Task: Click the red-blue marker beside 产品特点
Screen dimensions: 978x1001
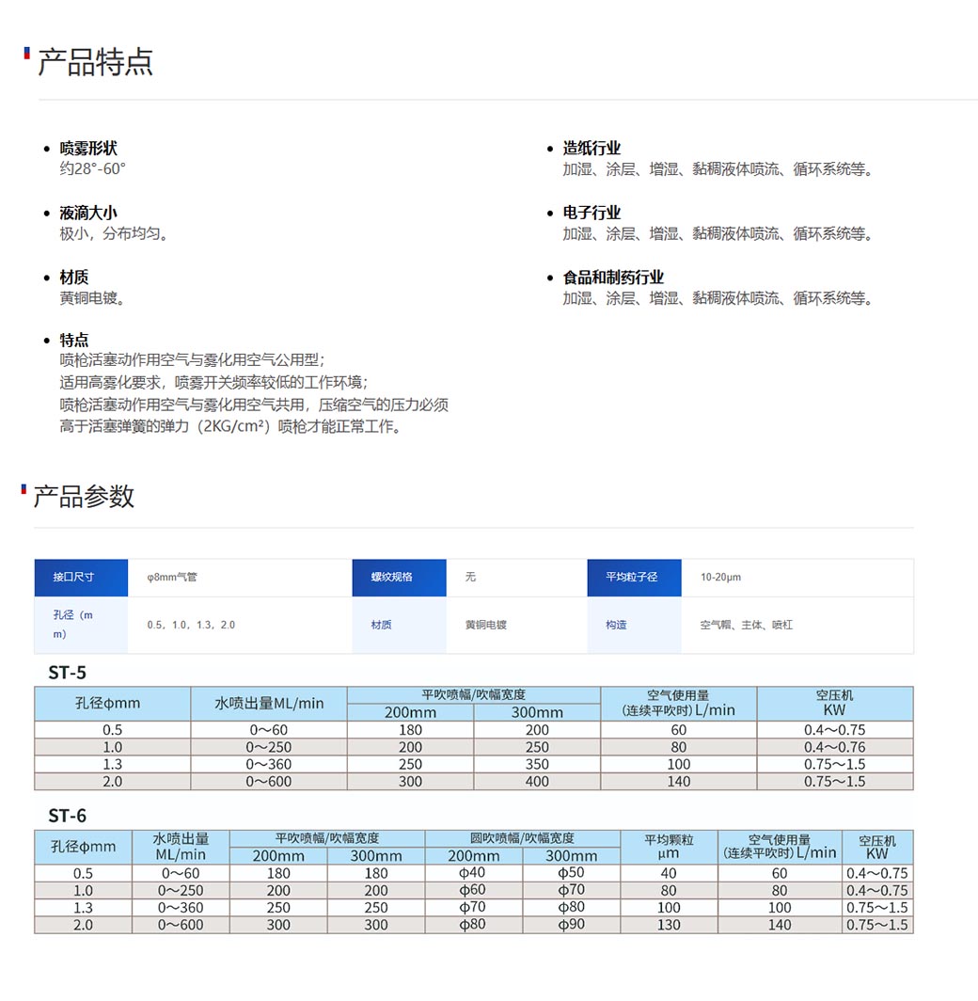Action: point(26,53)
